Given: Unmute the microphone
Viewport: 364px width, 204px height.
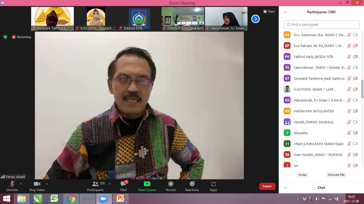Looking at the screenshot, I should (12, 184).
